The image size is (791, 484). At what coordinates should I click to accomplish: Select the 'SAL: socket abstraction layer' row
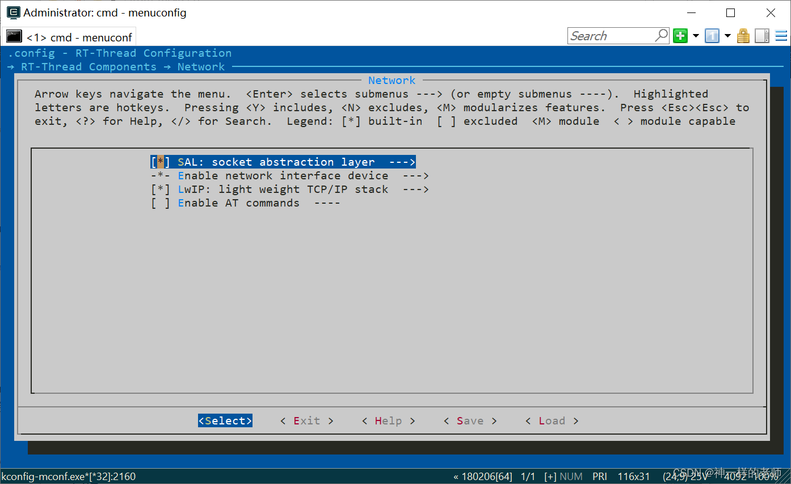[283, 162]
